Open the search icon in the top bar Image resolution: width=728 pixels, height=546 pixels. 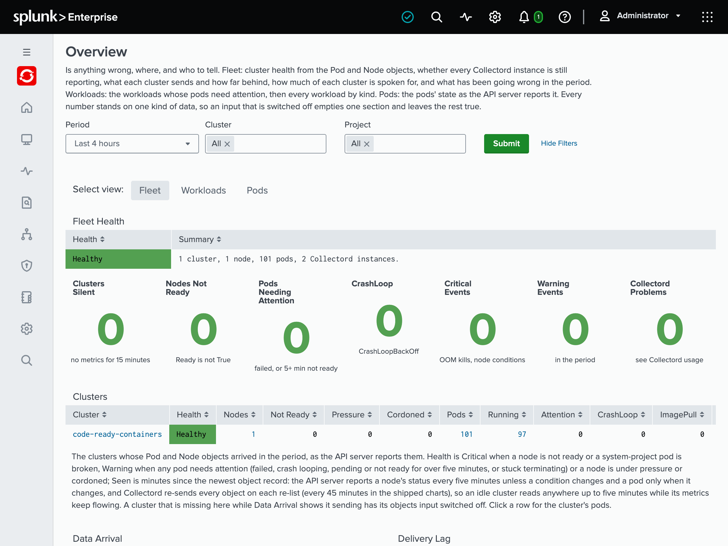point(436,17)
